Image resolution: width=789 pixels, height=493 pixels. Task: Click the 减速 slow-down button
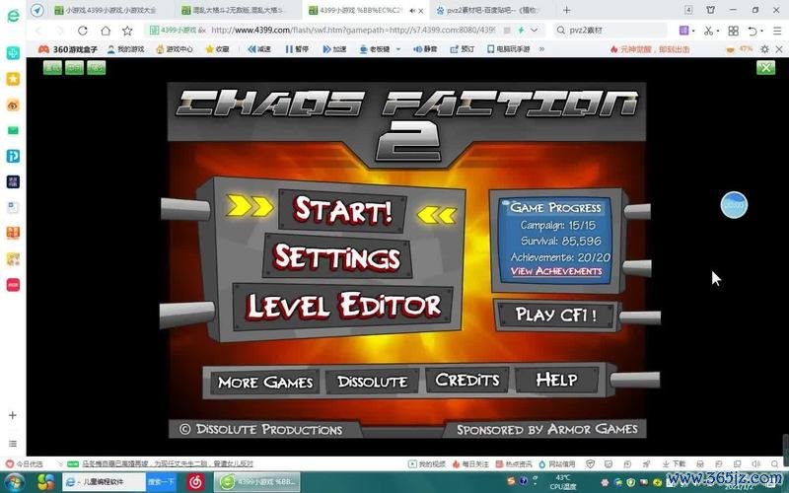coord(259,49)
